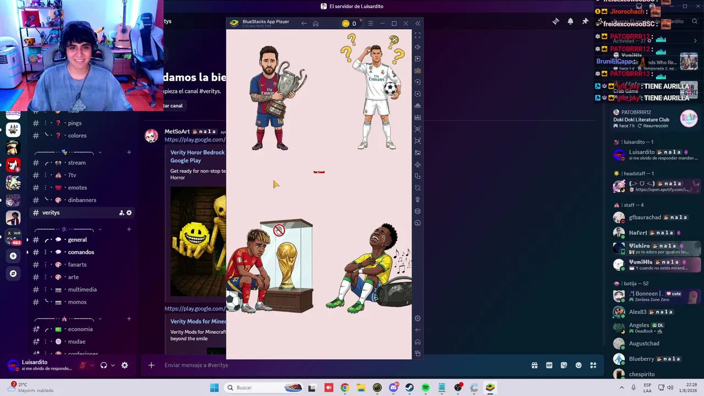Open microphone input options dropdown

[92, 365]
